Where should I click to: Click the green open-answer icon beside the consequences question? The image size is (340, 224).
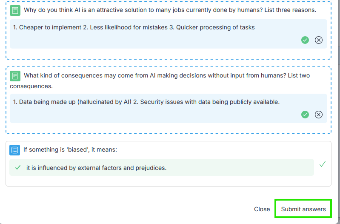coord(15,76)
